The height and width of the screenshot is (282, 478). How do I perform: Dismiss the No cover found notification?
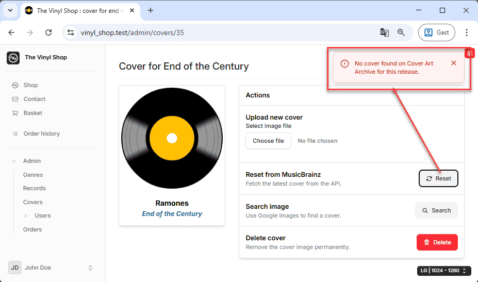454,63
